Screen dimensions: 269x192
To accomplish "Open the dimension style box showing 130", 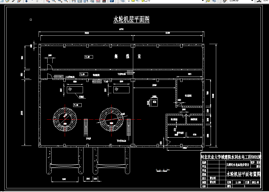I will (x=266, y=1).
